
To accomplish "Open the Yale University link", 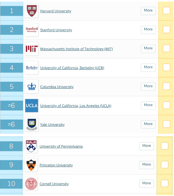I will 52,125.
